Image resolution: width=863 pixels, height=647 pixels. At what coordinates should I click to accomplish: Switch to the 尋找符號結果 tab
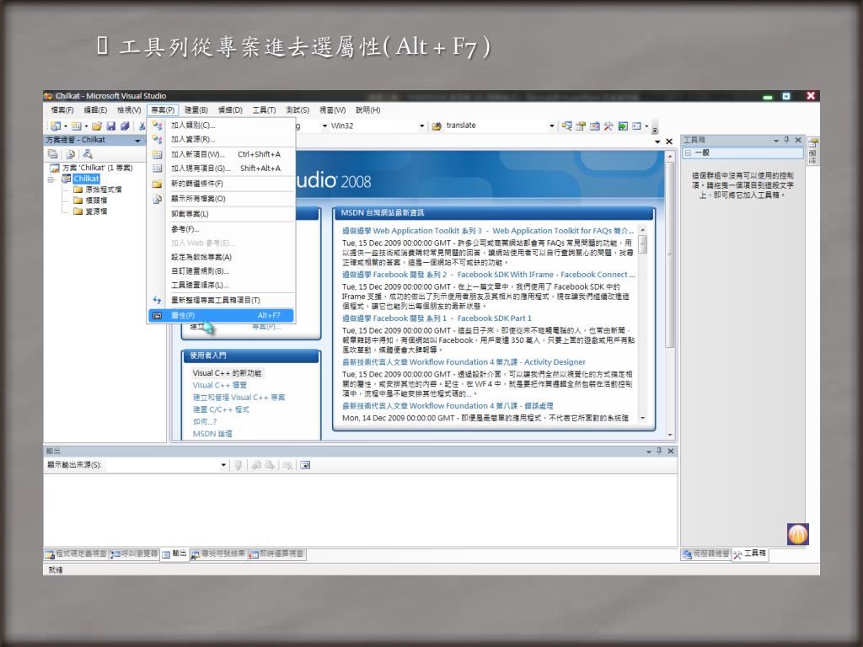(218, 554)
